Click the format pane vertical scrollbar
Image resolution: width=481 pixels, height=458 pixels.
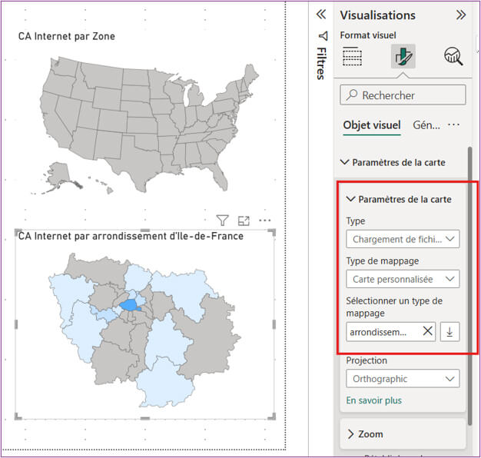point(470,286)
